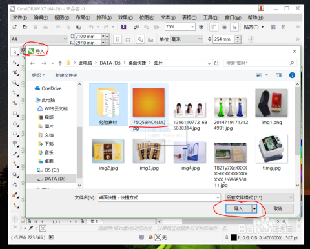Click 桌面快捷 in address breadcrumb
Viewport: 310px width, 249px height.
tap(137, 63)
